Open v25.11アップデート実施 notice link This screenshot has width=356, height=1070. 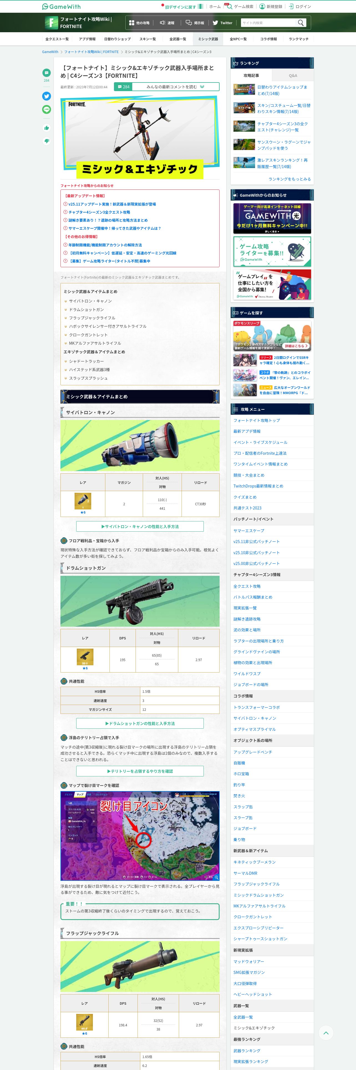tap(112, 204)
